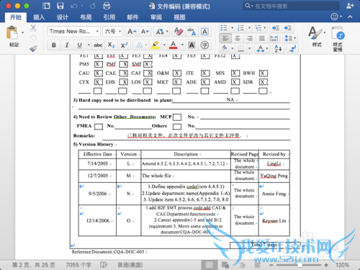The height and width of the screenshot is (270, 360).
Task: Increase font size with A up
Action: 132,32
